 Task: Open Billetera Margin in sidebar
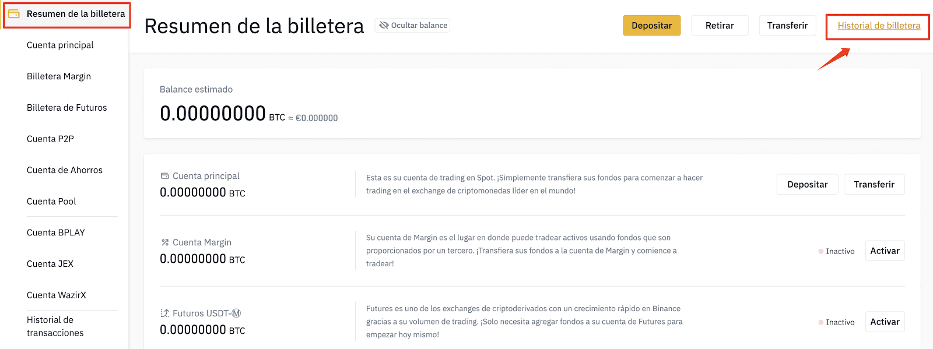coord(59,76)
